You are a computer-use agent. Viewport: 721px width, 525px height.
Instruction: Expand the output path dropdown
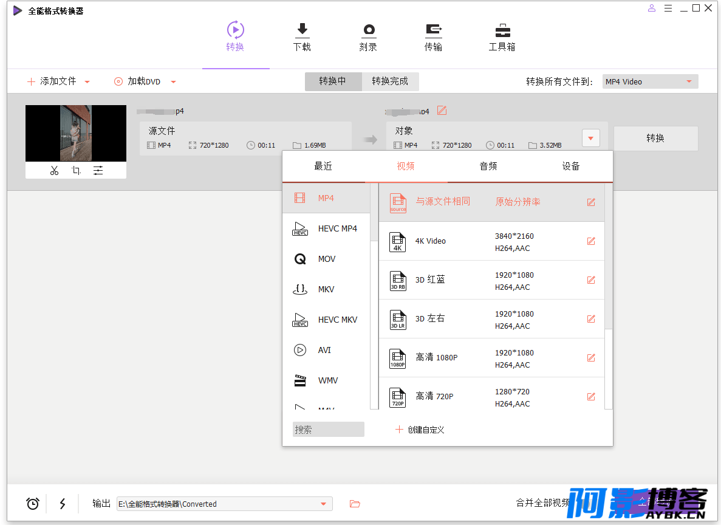point(324,504)
